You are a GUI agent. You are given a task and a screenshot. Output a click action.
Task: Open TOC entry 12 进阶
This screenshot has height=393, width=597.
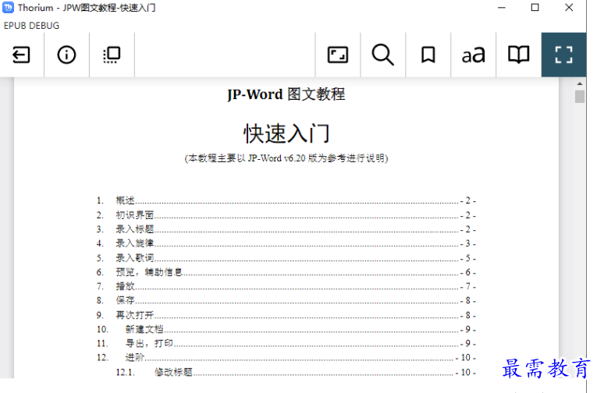[286, 358]
